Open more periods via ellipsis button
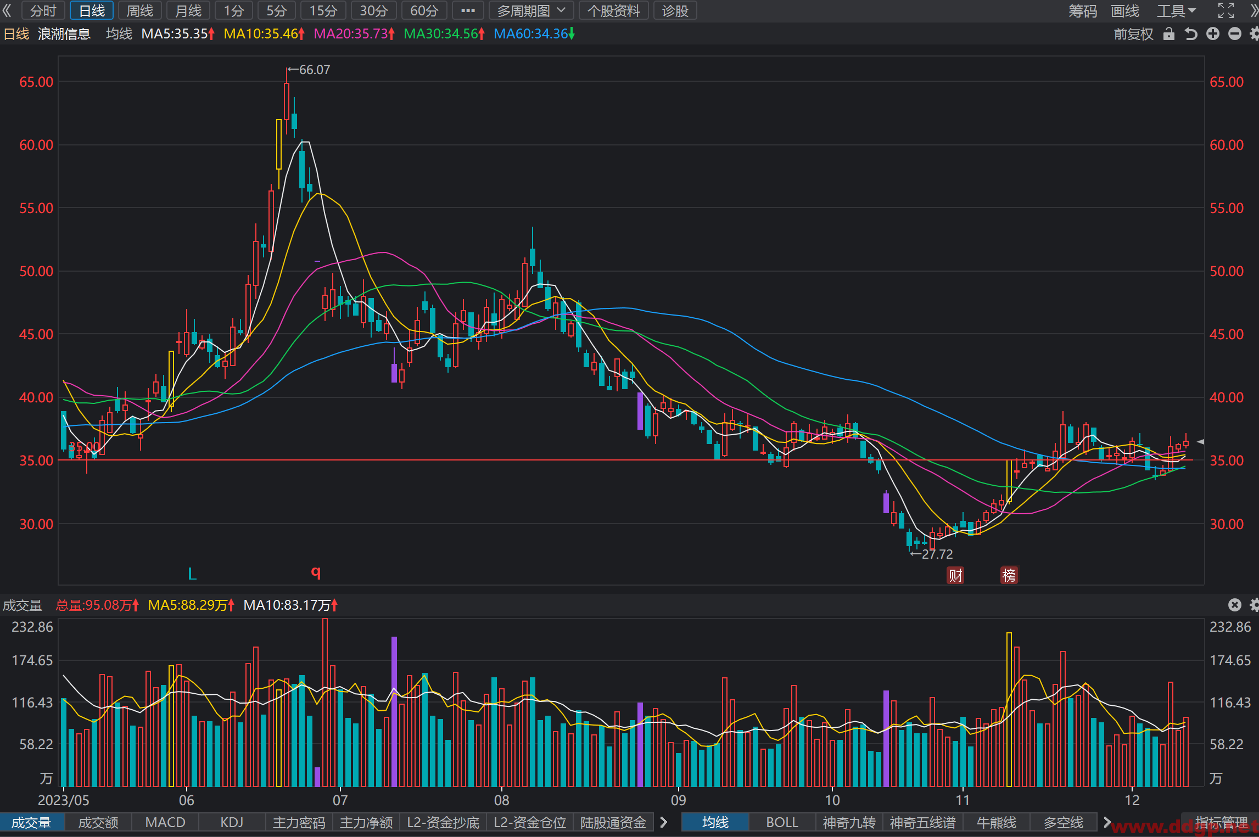The image size is (1259, 837). tap(468, 10)
